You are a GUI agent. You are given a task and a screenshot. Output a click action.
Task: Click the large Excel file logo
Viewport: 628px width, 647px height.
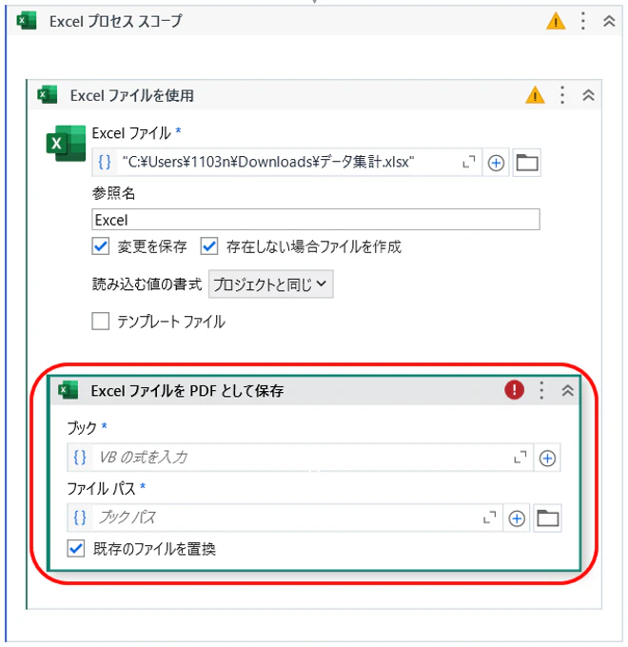point(66,143)
